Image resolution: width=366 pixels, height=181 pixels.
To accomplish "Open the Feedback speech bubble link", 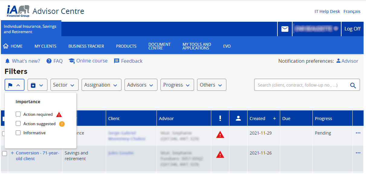I will (x=128, y=61).
